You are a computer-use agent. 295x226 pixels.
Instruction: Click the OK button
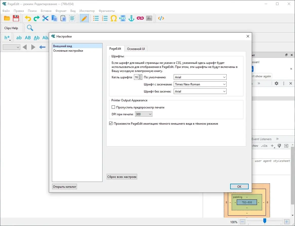[x=239, y=186]
